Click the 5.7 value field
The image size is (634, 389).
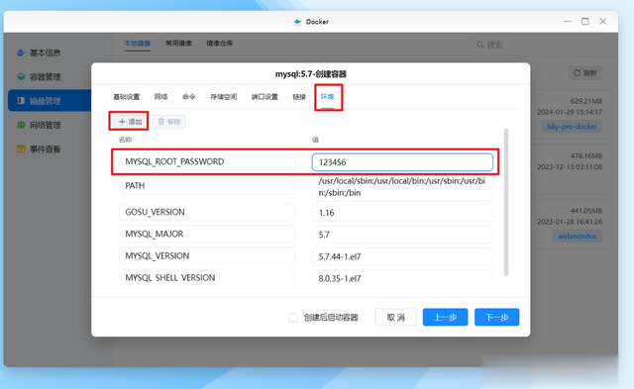(x=402, y=235)
